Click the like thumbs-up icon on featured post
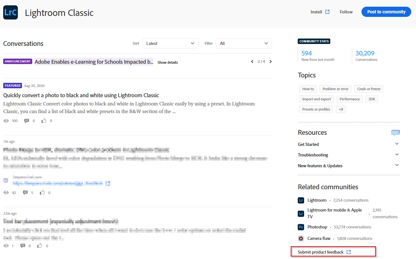This screenshot has width=416, height=259. (x=44, y=121)
